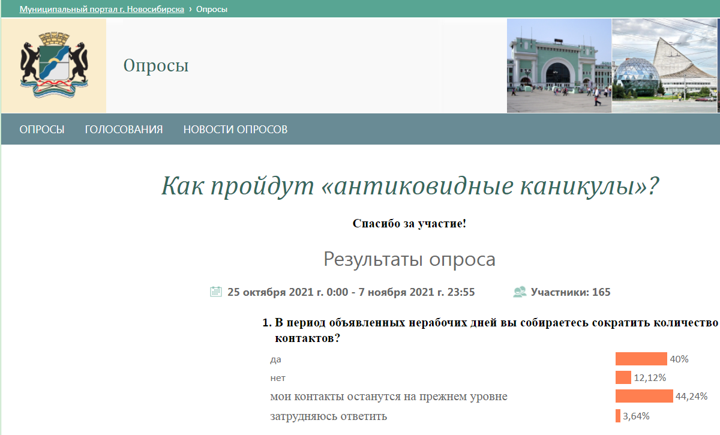Select the 'затрудняюсь ответить' answer text
The height and width of the screenshot is (435, 720).
tap(328, 416)
